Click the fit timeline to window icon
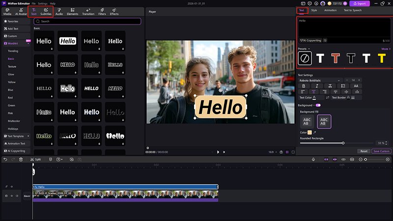Screen dimensions: 393x221 tap(352, 159)
